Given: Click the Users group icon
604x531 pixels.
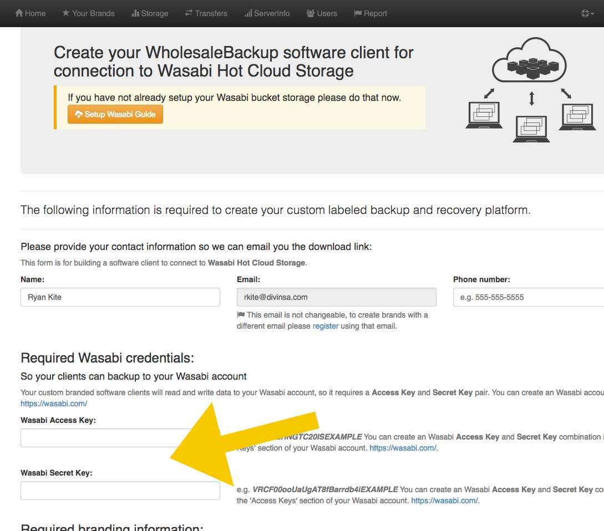Looking at the screenshot, I should (311, 13).
